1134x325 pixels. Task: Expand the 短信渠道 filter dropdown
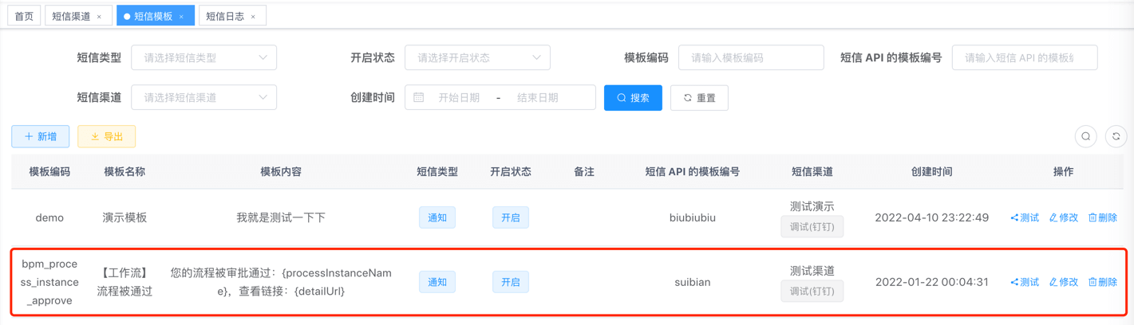click(x=203, y=98)
